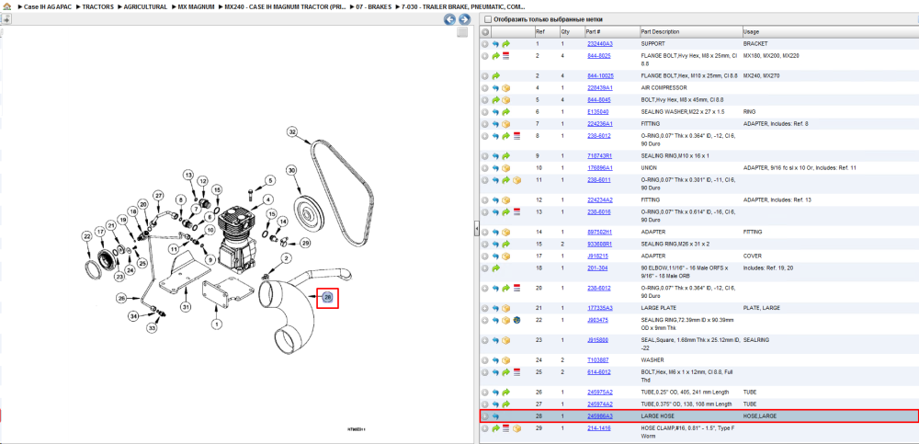
Task: Sort by Ref column header
Action: point(546,31)
